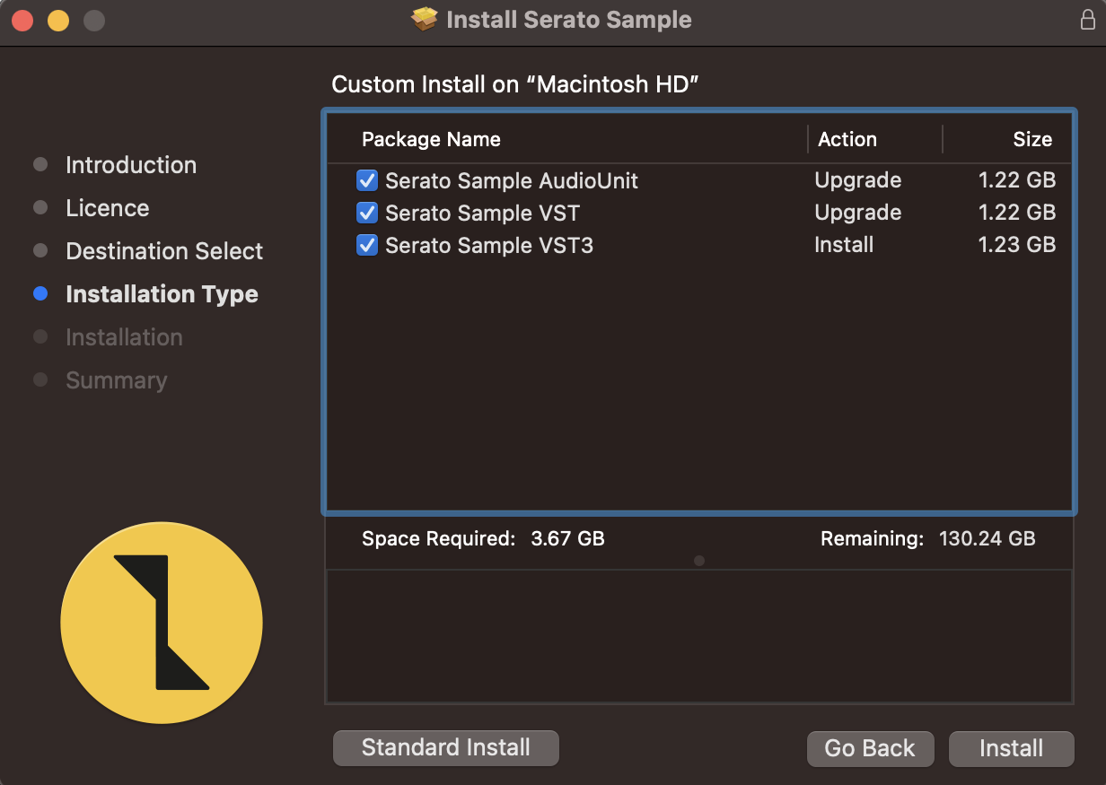The width and height of the screenshot is (1106, 785).
Task: Select the Serato Sample VST3 row name
Action: pos(489,245)
